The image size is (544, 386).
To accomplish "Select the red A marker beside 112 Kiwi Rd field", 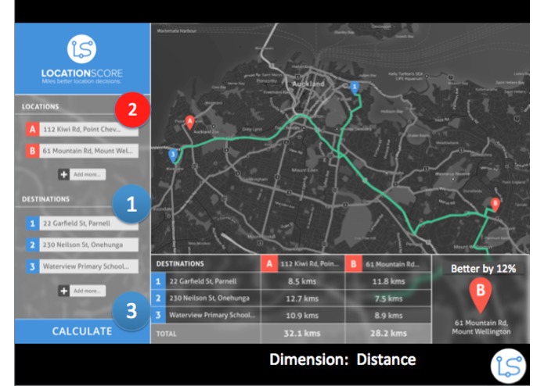I will [x=32, y=129].
